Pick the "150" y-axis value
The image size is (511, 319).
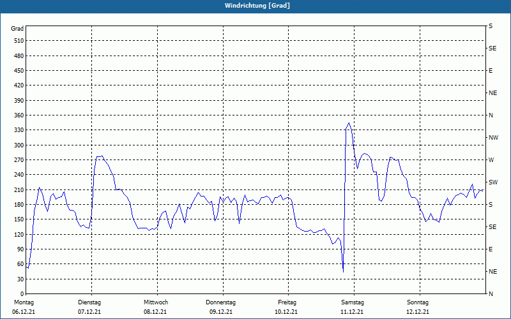pos(19,219)
